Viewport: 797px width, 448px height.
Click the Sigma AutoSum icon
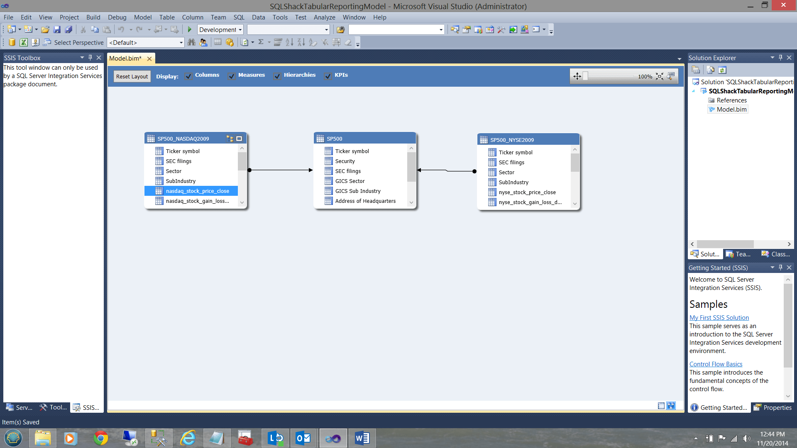pyautogui.click(x=261, y=42)
